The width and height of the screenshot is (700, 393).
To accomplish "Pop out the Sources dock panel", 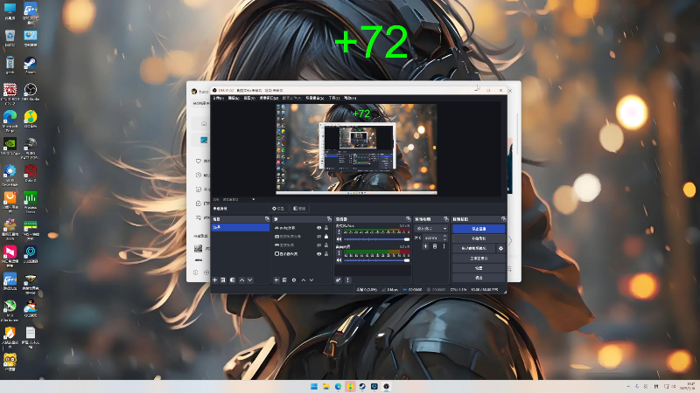I will point(329,219).
